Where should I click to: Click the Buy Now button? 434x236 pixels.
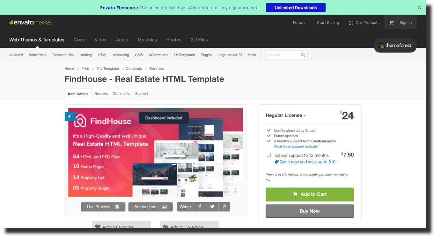point(310,211)
